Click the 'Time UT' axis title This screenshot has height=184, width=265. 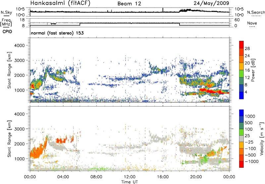130,182
